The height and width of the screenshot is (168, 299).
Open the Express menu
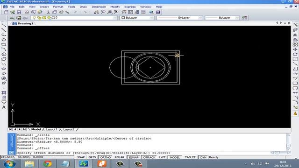tap(130, 7)
